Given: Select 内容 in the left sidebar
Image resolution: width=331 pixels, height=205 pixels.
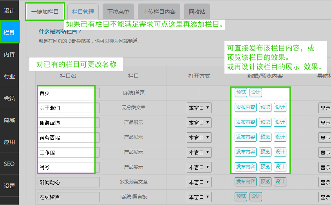Looking at the screenshot, I should [x=9, y=54].
